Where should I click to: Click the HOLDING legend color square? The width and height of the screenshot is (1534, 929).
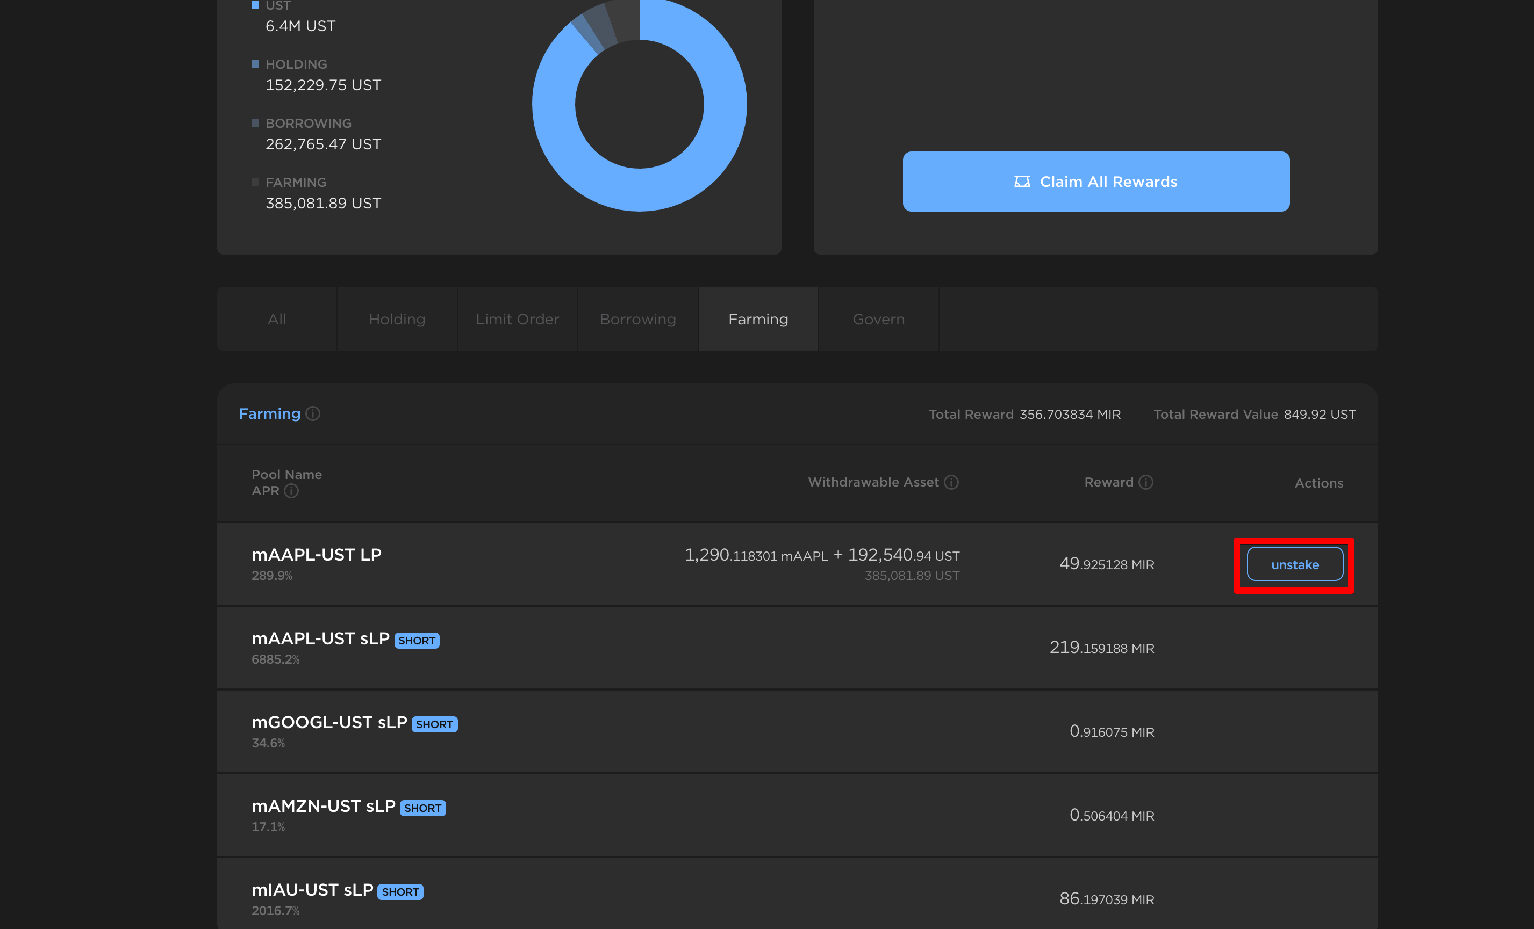(255, 64)
